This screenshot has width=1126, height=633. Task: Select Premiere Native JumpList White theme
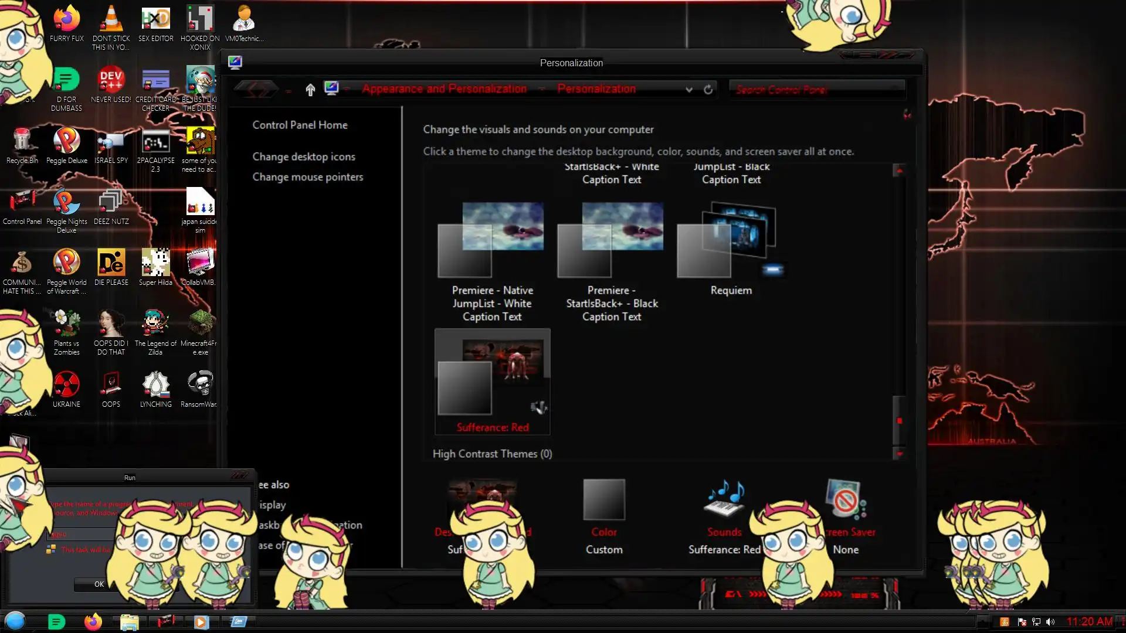coord(491,240)
